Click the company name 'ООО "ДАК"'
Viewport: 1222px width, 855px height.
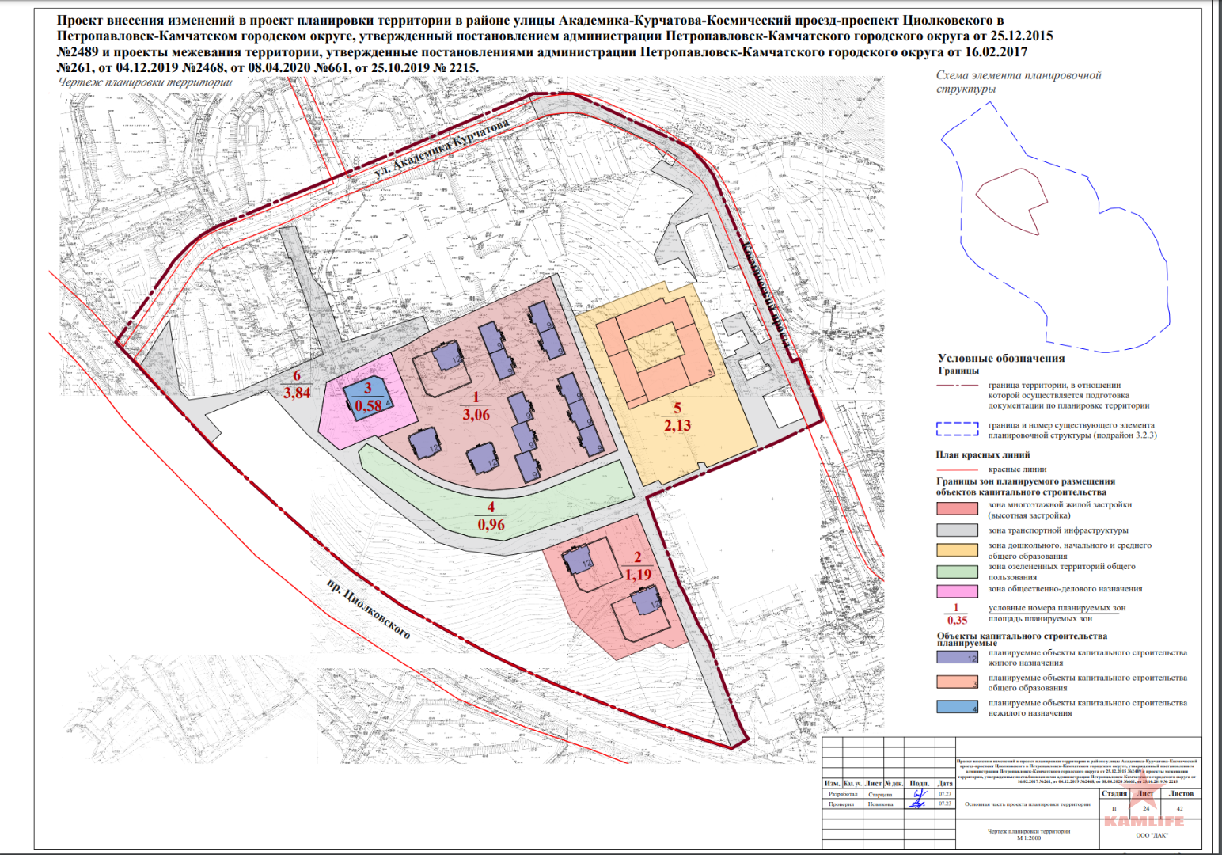pos(1152,835)
